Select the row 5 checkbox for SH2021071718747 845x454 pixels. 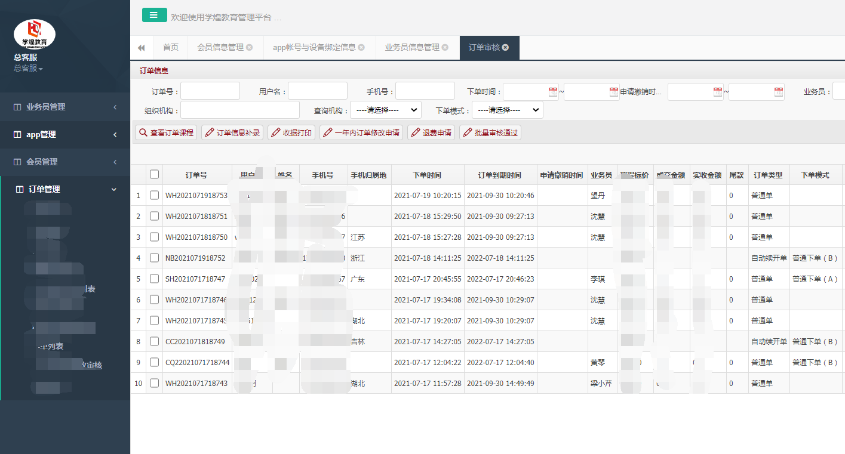click(155, 279)
